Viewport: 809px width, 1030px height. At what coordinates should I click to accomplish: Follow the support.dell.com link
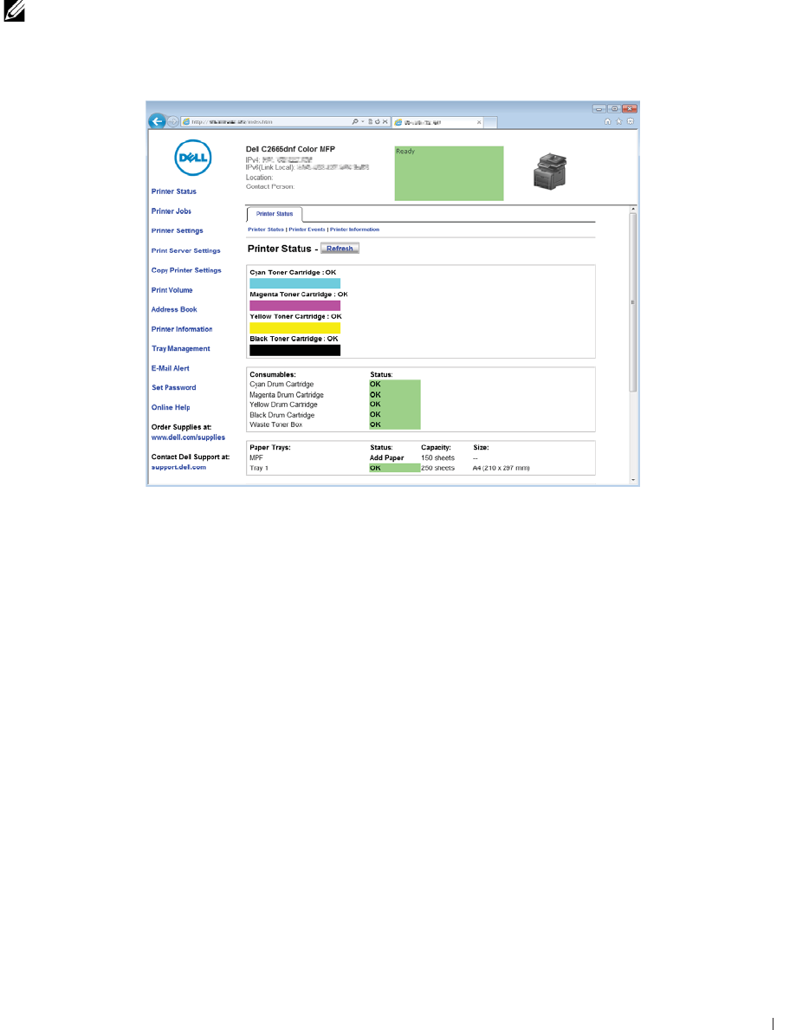point(178,467)
